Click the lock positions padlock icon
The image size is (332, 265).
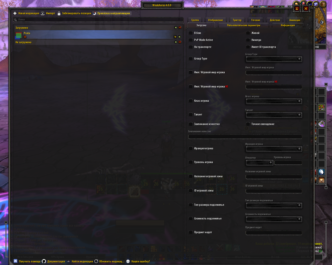pyautogui.click(x=59, y=13)
